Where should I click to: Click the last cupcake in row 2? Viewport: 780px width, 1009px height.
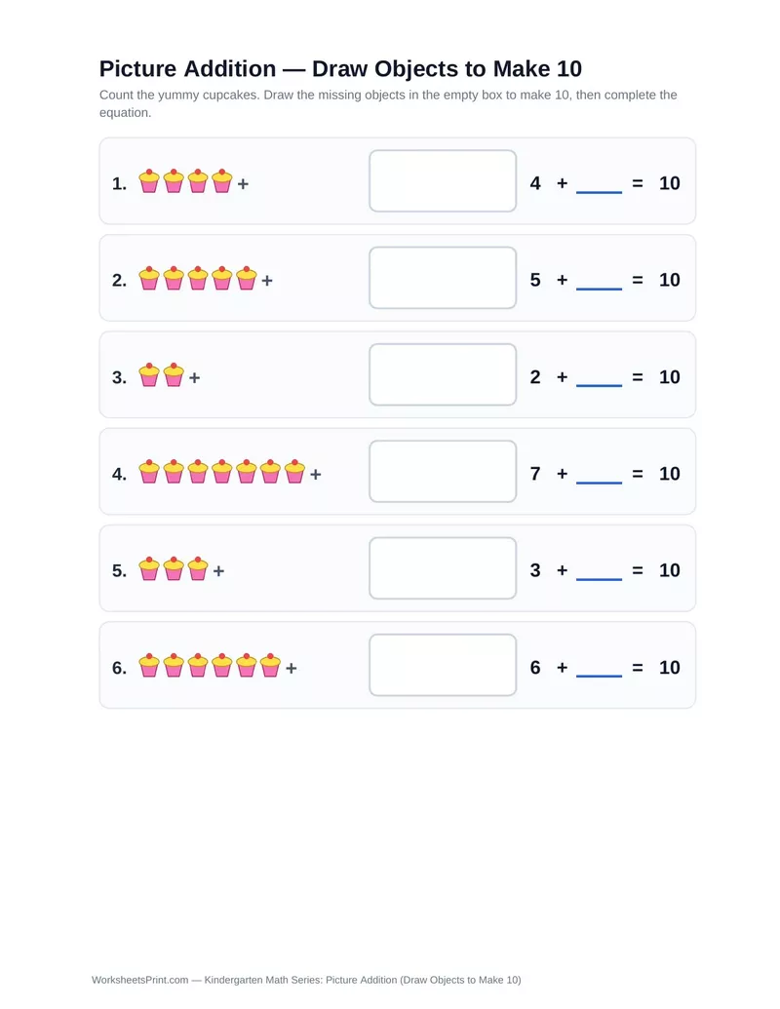point(247,278)
